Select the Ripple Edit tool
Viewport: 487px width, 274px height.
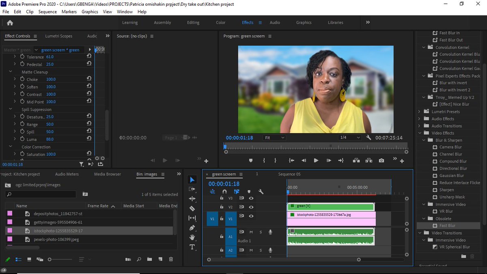click(192, 199)
